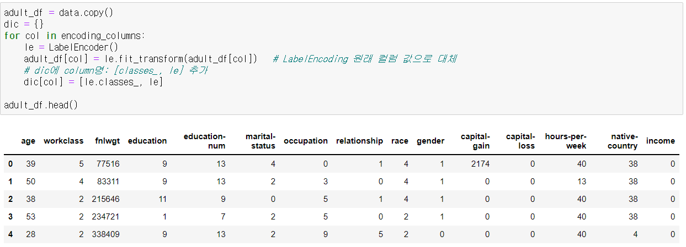Image resolution: width=686 pixels, height=247 pixels.
Task: Click the 'relationship' column header
Action: (359, 141)
